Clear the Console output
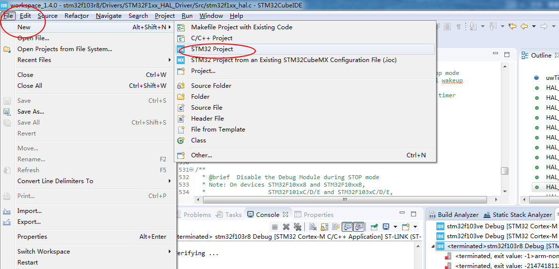559x269 pixels. tap(313, 227)
